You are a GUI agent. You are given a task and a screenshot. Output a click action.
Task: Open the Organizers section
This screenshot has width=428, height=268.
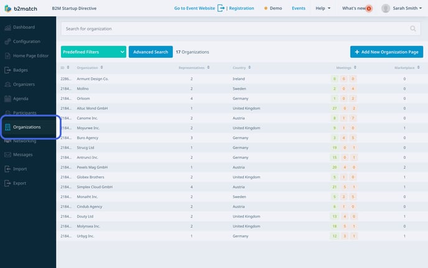(24, 84)
